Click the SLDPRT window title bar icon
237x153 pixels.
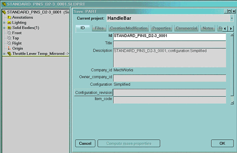pyautogui.click(x=4, y=4)
